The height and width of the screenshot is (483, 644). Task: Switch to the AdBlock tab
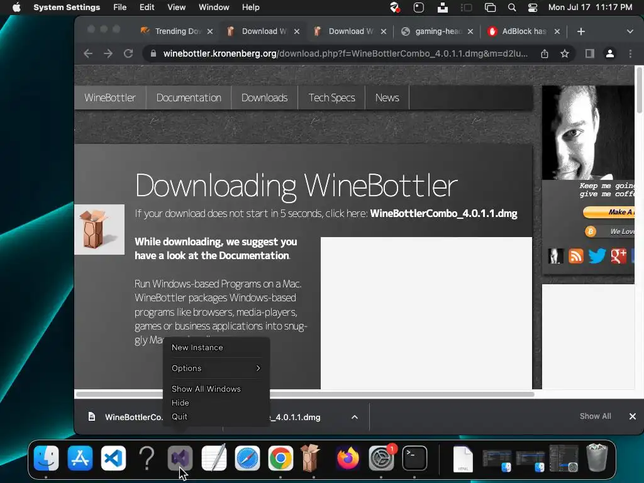click(524, 31)
